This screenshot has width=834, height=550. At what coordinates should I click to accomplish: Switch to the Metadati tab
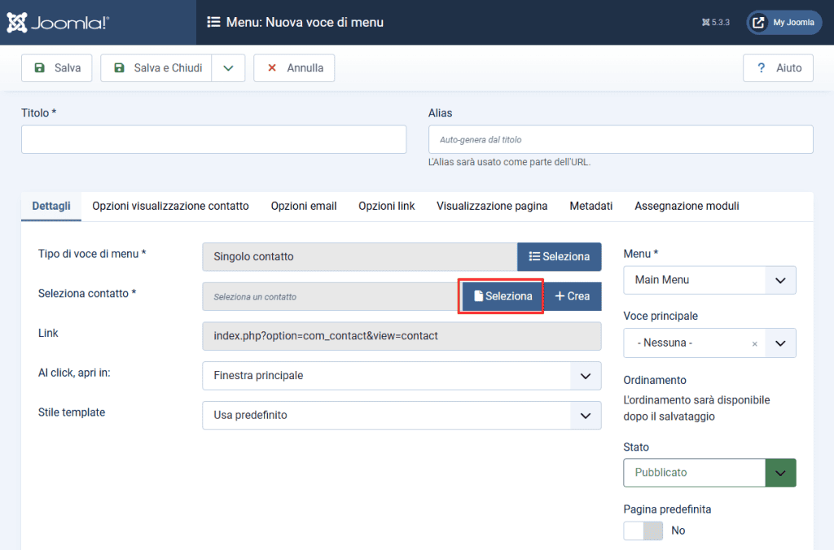tap(591, 206)
